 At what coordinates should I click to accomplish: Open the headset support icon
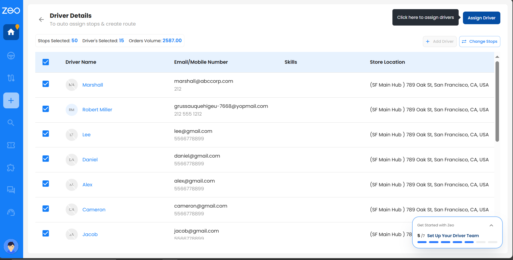[11, 212]
